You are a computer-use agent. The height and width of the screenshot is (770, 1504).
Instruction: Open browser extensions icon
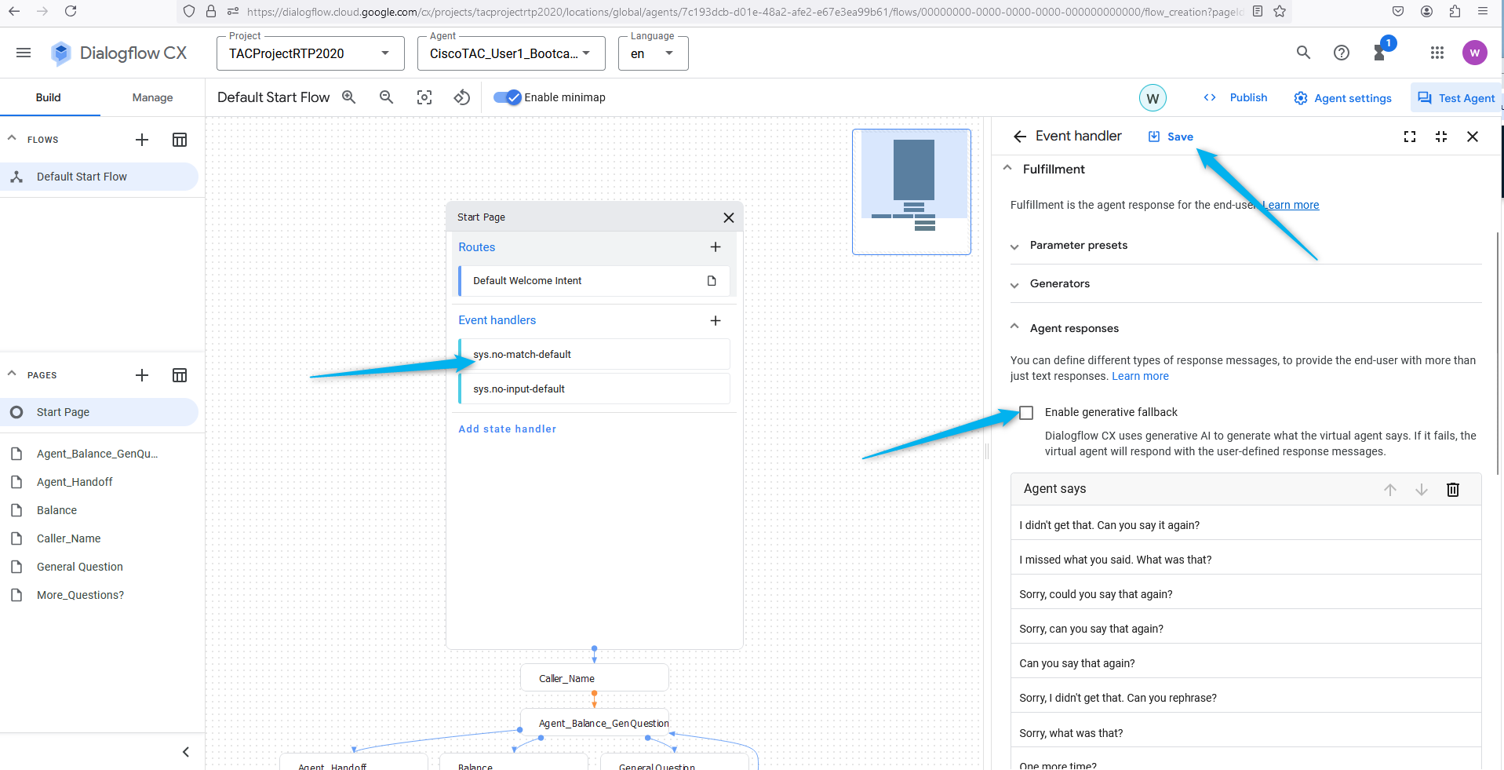click(1455, 11)
